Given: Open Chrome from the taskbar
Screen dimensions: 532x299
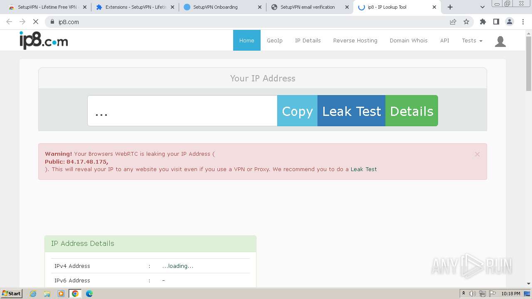Looking at the screenshot, I should pyautogui.click(x=75, y=294).
